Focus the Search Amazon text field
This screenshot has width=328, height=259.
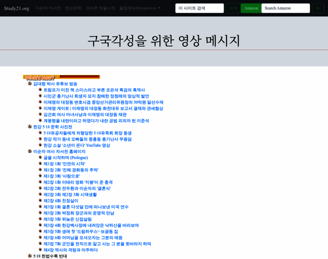click(285, 8)
